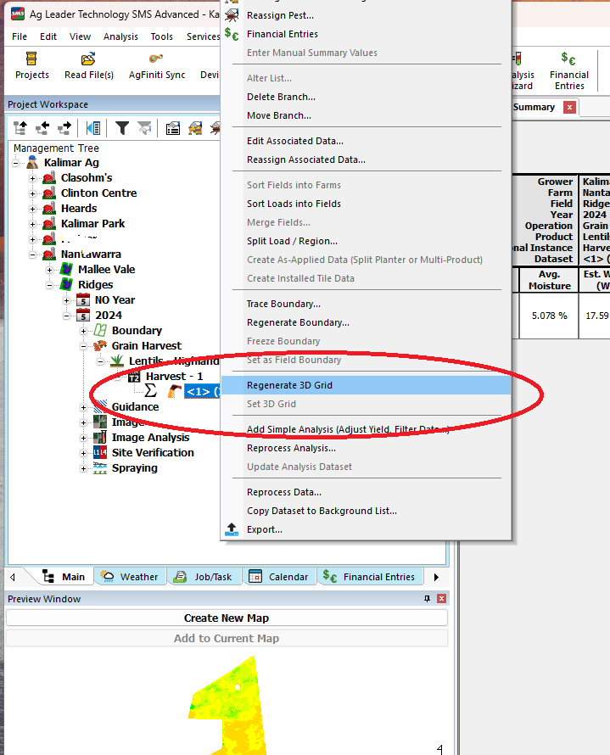
Task: Select the Guidance tree item
Action: pyautogui.click(x=135, y=407)
